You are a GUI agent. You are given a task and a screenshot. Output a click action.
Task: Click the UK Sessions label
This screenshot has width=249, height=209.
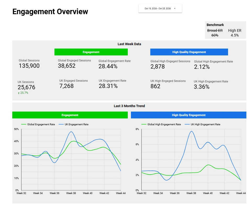pyautogui.click(x=26, y=82)
